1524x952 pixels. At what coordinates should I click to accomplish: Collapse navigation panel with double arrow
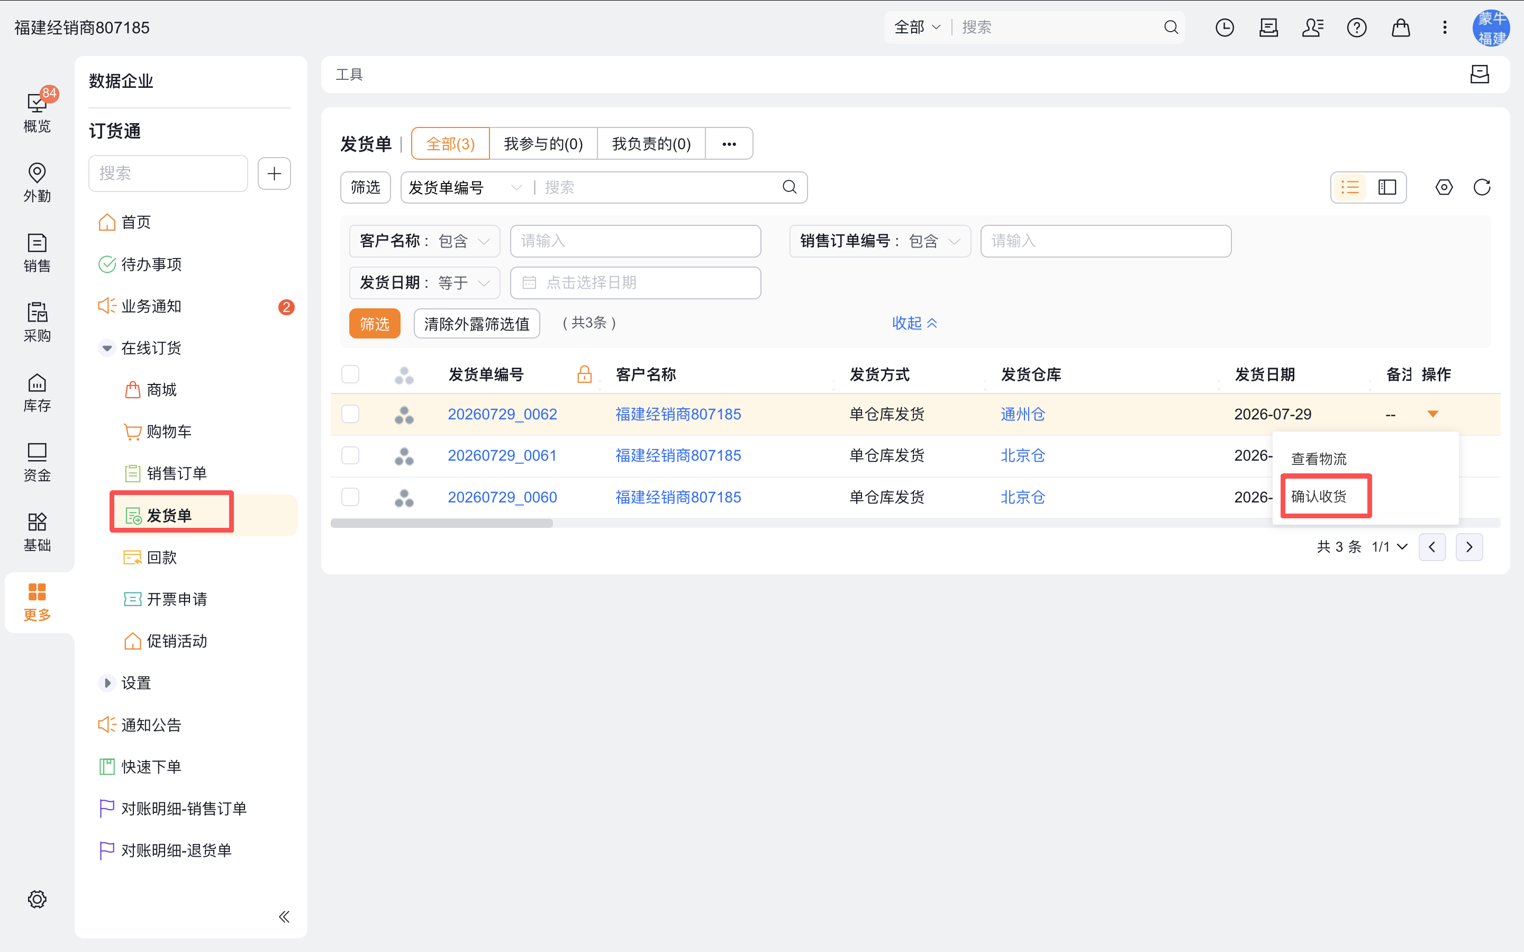tap(284, 917)
